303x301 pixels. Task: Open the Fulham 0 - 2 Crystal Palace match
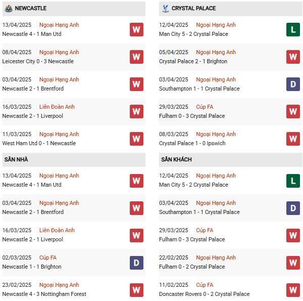click(x=192, y=267)
